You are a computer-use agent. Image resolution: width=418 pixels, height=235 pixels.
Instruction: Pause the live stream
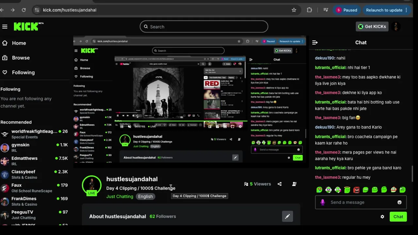pos(121,126)
